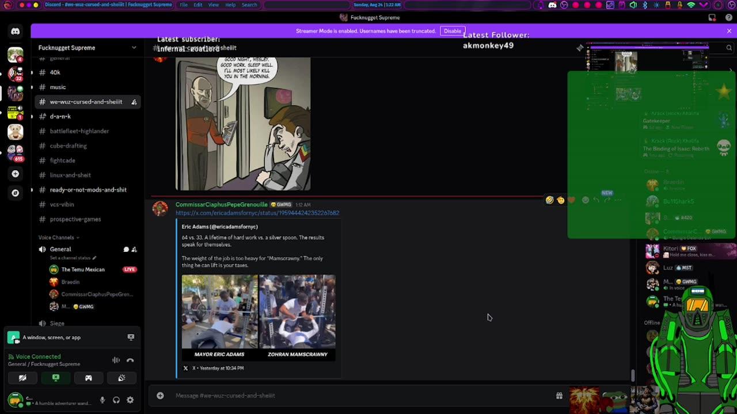737x414 pixels.
Task: Add a server with the plus icon
Action: click(x=16, y=174)
